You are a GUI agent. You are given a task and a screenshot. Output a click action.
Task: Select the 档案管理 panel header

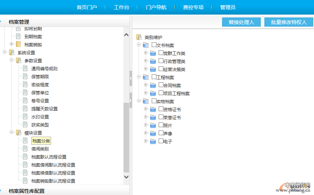click(x=65, y=22)
